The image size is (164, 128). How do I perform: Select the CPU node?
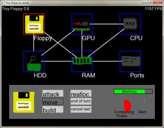coord(130,24)
